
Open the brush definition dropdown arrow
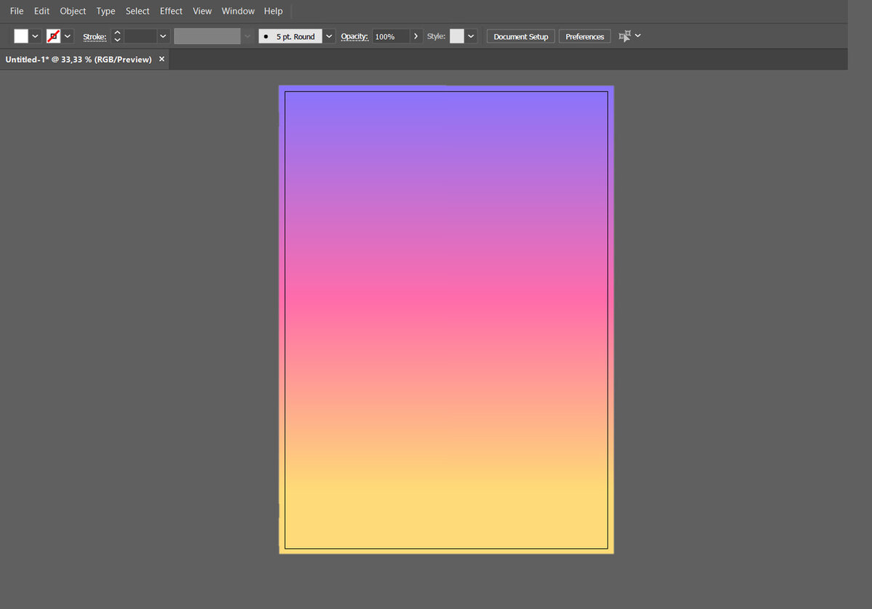coord(329,36)
